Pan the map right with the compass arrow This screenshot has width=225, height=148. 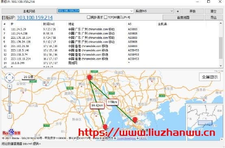coord(13,78)
